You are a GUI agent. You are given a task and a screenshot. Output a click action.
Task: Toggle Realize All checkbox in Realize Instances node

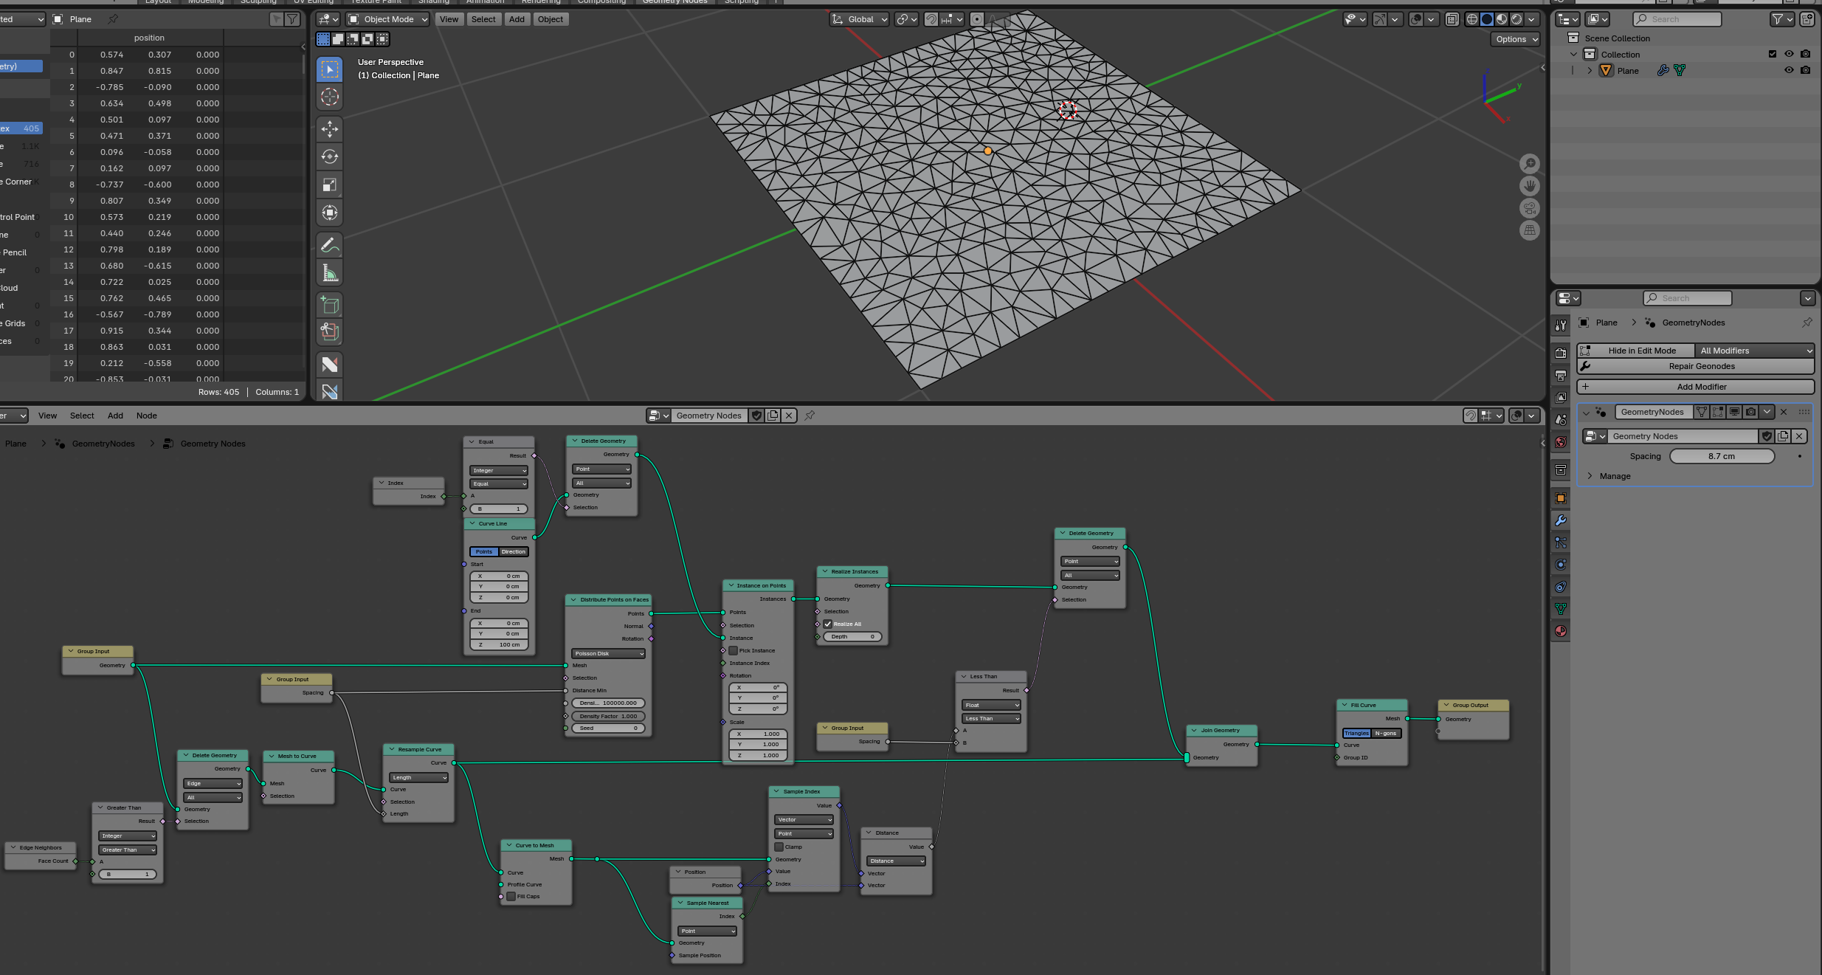[828, 624]
